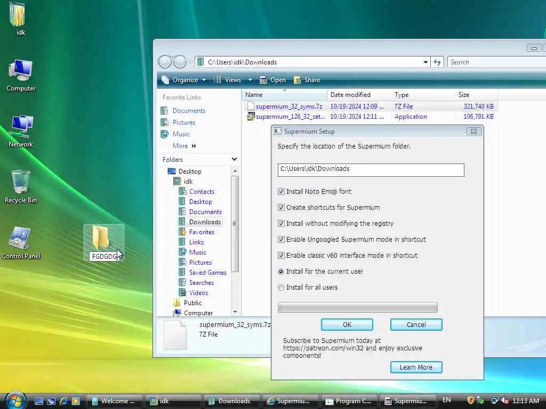
Task: Click the Start orb on the taskbar
Action: (x=15, y=400)
